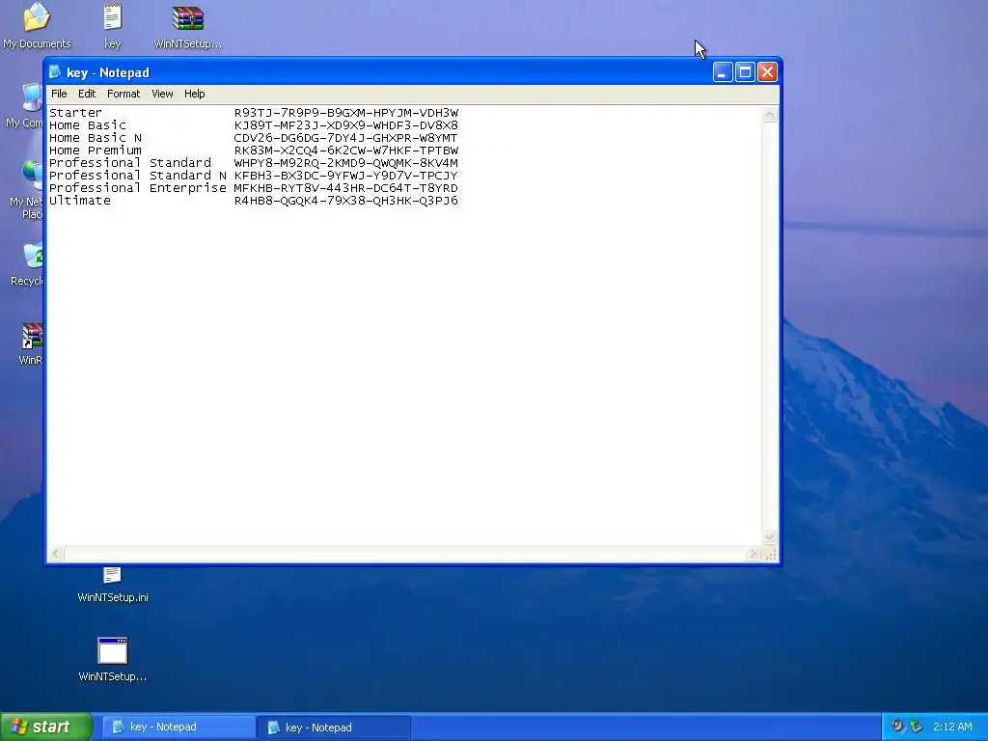This screenshot has width=988, height=741.
Task: Select the WinNTSetup.ini file icon
Action: coord(112,586)
